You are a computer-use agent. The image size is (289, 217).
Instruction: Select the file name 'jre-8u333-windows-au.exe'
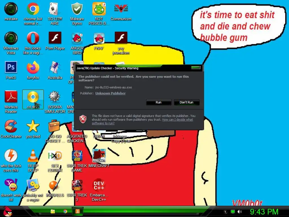(113, 88)
